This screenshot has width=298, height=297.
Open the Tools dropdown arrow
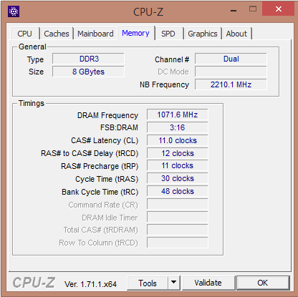tap(174, 283)
